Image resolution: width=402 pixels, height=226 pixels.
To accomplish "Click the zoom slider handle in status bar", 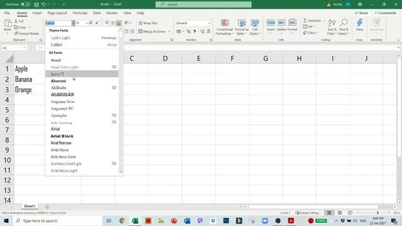I will (x=378, y=213).
